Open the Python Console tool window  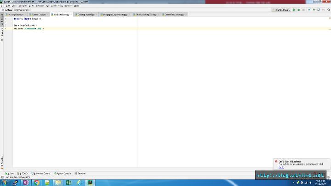coord(63,173)
